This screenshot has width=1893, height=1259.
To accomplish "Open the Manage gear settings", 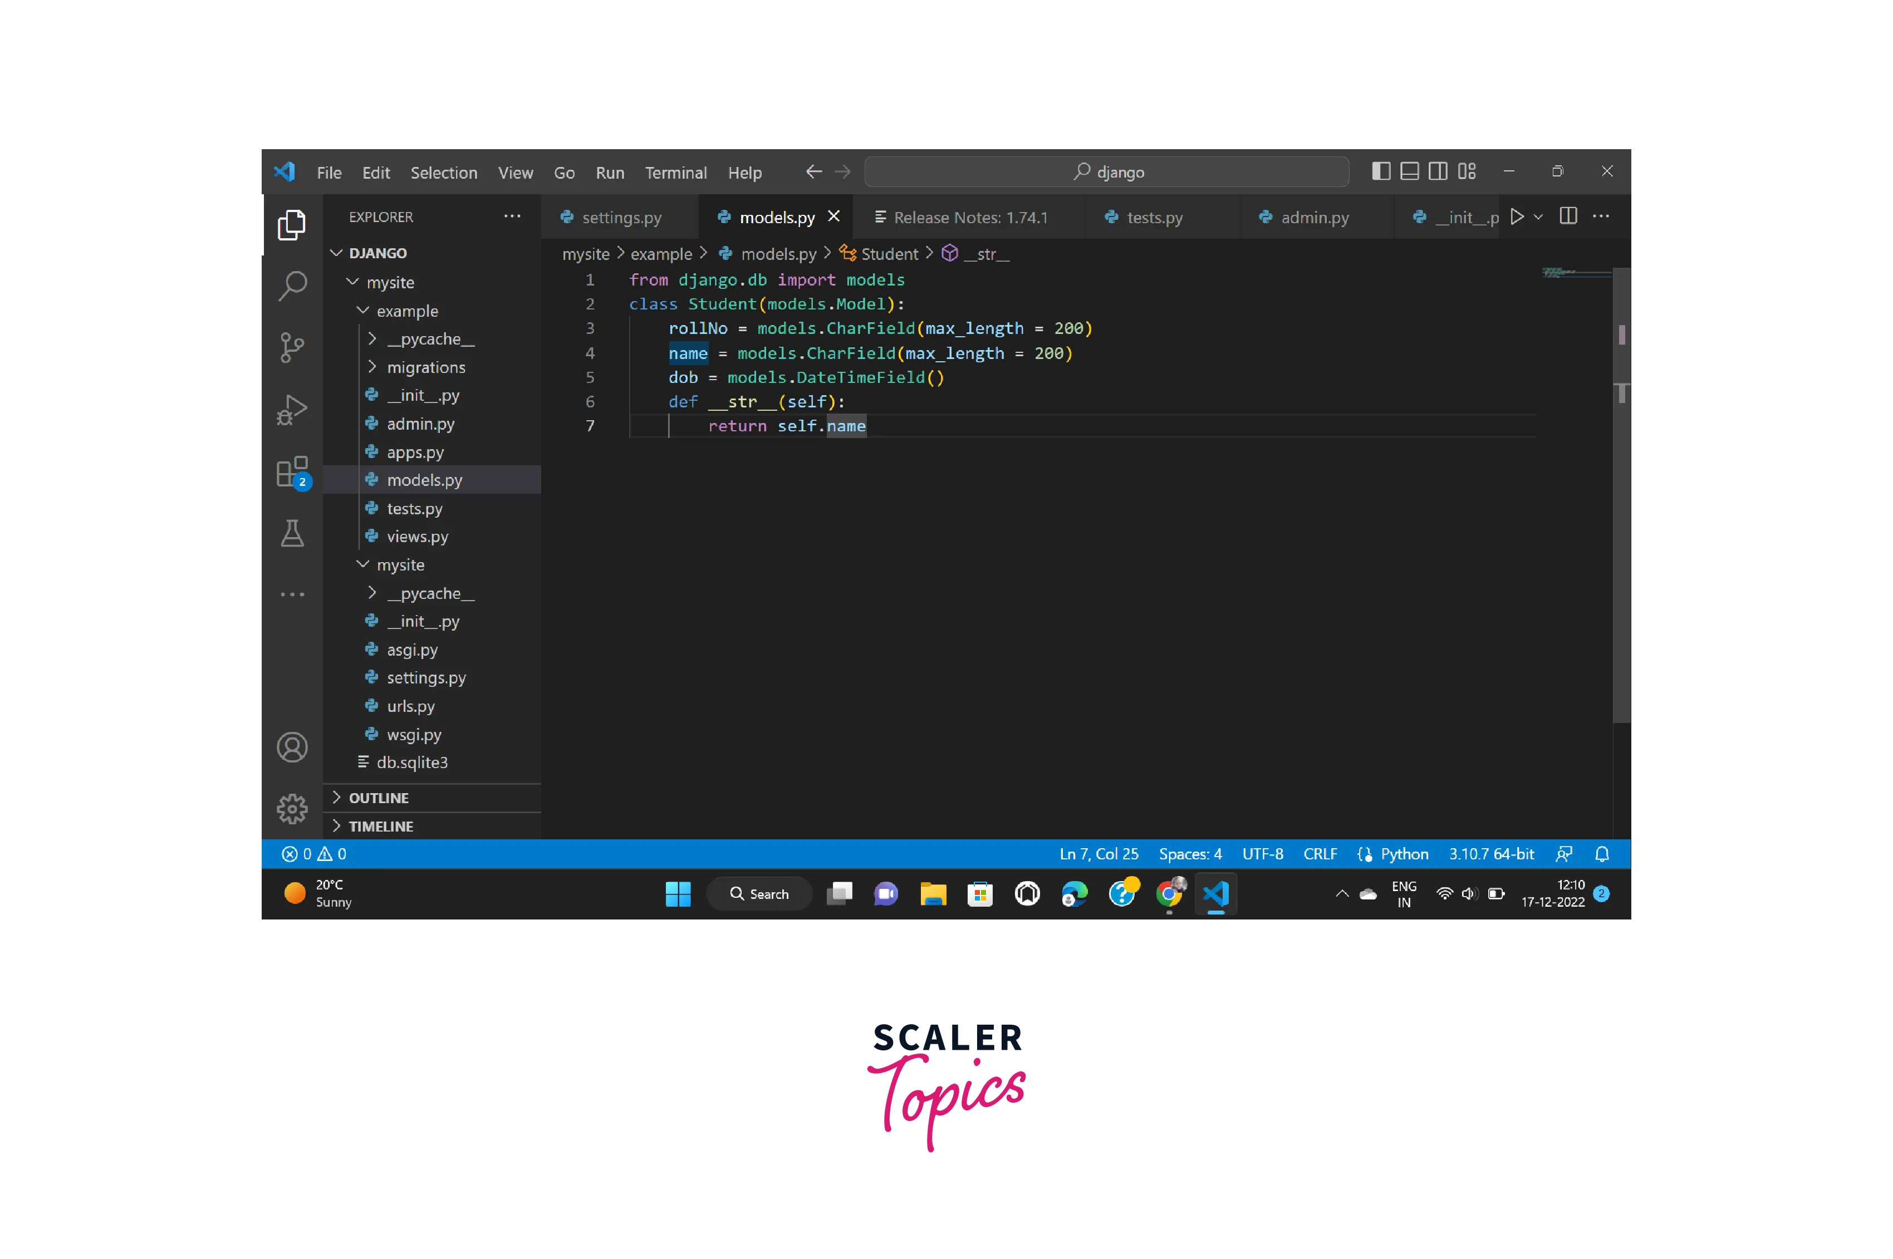I will tap(292, 809).
